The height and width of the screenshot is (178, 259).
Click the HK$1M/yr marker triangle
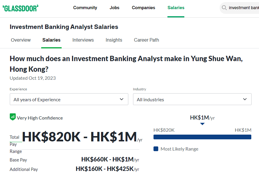tap(202, 124)
